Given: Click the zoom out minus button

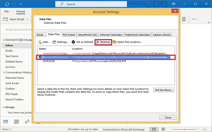Looking at the screenshot, I should [170, 129].
